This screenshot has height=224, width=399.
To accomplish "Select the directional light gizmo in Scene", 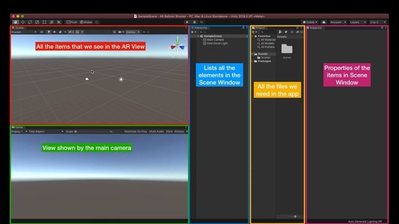I will [121, 79].
